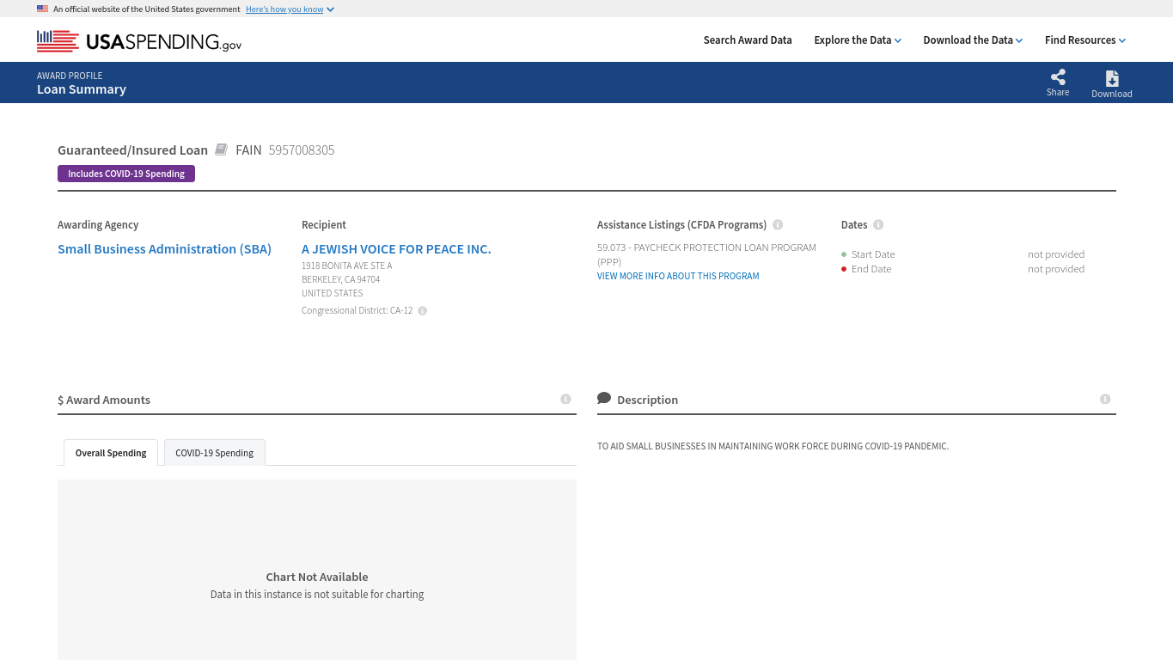Click the Congressional District: CA-12 text
This screenshot has height=660, width=1173.
click(357, 311)
